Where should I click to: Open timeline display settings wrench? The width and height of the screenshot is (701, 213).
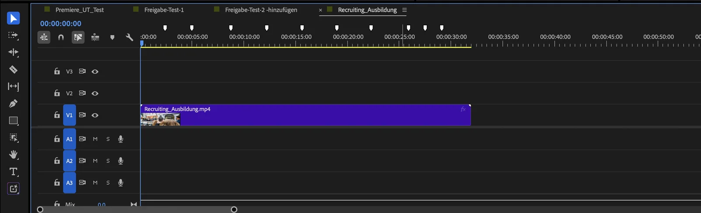129,38
